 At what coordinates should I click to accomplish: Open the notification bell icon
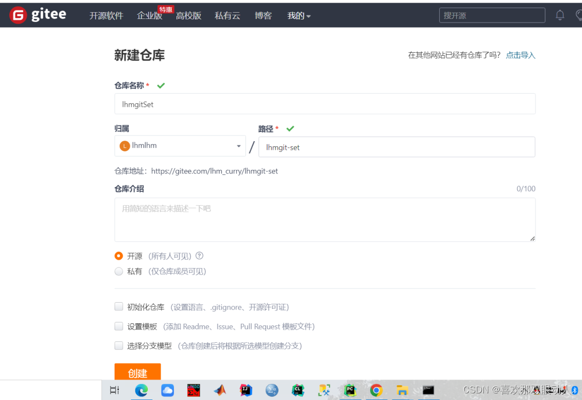point(559,15)
